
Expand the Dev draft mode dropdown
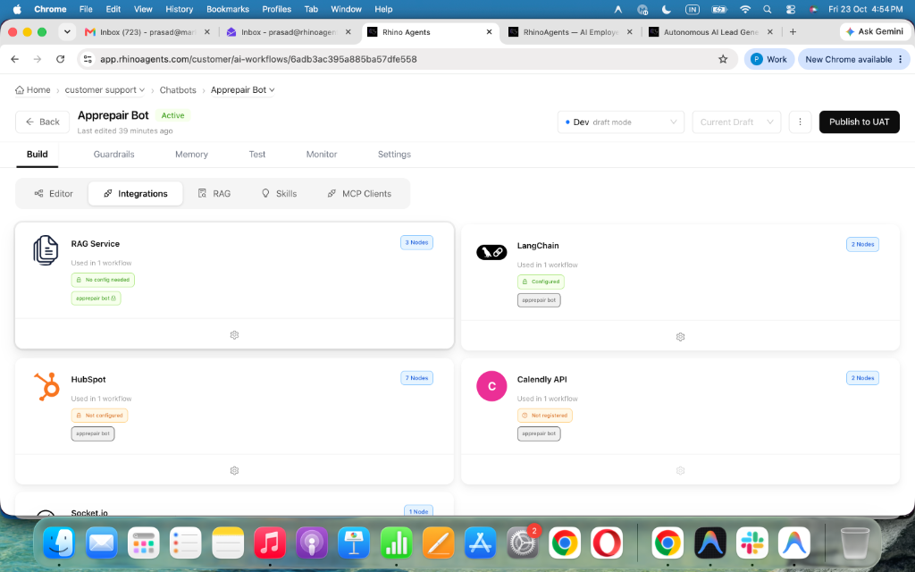coord(621,122)
